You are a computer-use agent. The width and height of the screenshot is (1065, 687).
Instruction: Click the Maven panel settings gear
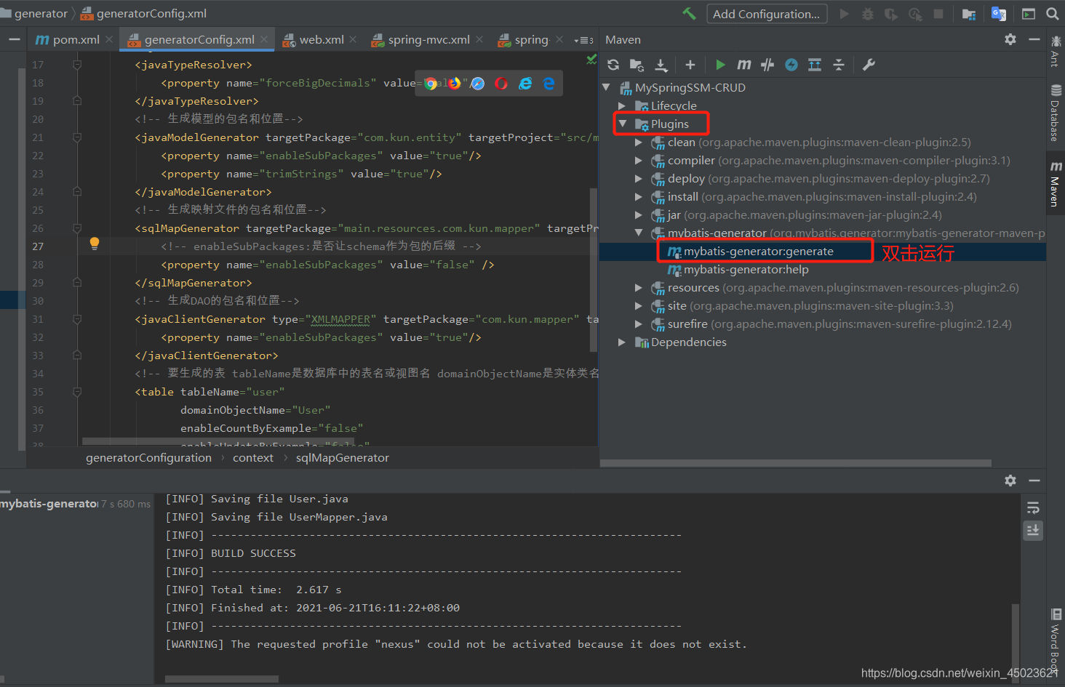[x=1010, y=39]
